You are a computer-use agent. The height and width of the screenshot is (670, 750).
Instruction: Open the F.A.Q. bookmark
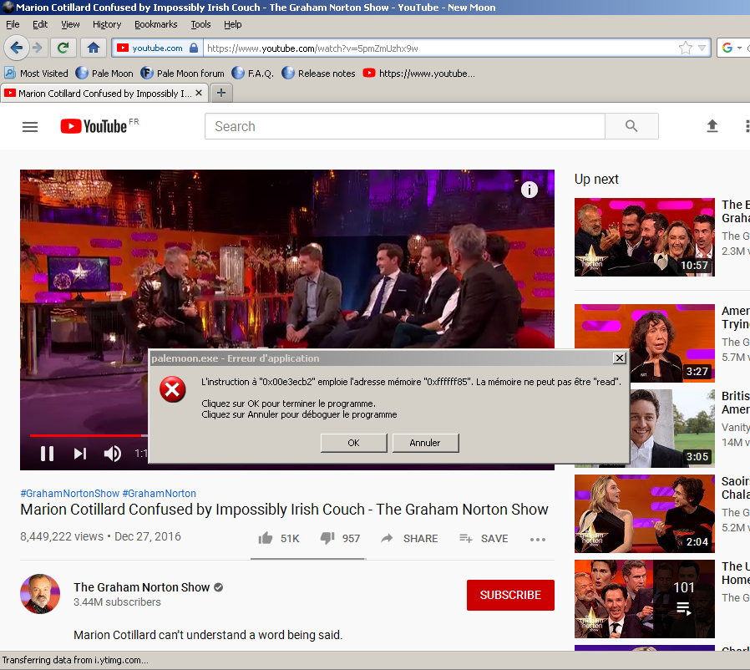tap(252, 74)
